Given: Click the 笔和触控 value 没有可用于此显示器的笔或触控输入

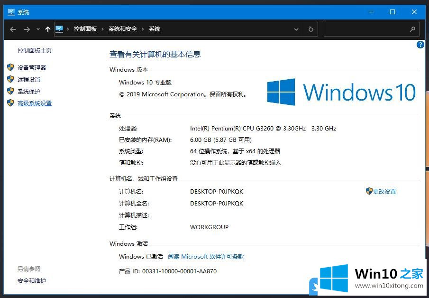Looking at the screenshot, I should click(236, 163).
